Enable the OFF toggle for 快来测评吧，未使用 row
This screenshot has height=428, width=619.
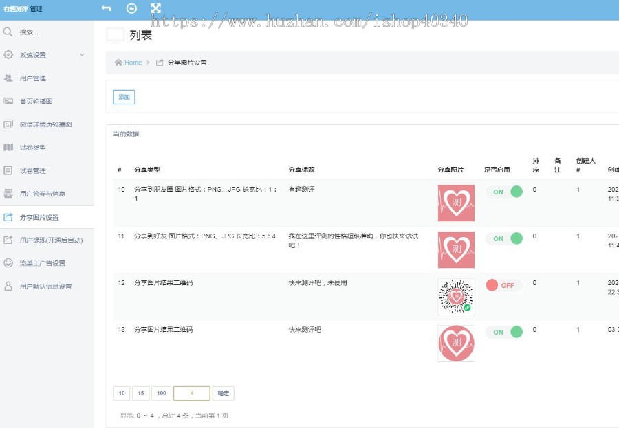click(x=504, y=285)
